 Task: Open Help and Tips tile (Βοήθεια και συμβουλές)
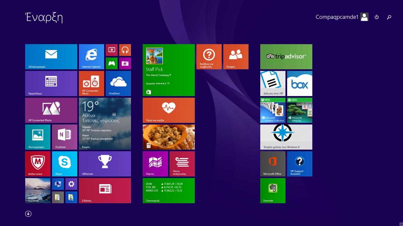(x=209, y=57)
